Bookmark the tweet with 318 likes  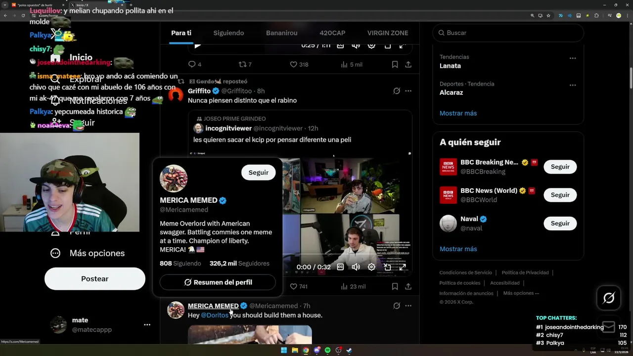[395, 64]
